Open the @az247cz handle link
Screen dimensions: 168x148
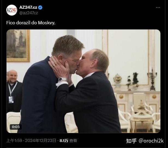point(29,13)
